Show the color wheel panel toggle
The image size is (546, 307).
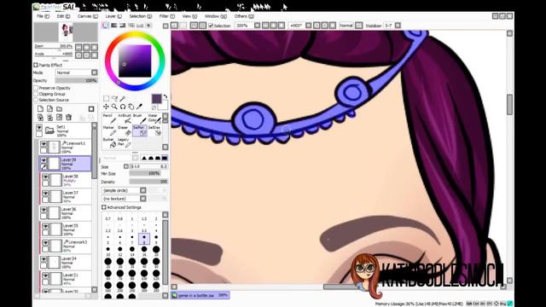(x=106, y=26)
